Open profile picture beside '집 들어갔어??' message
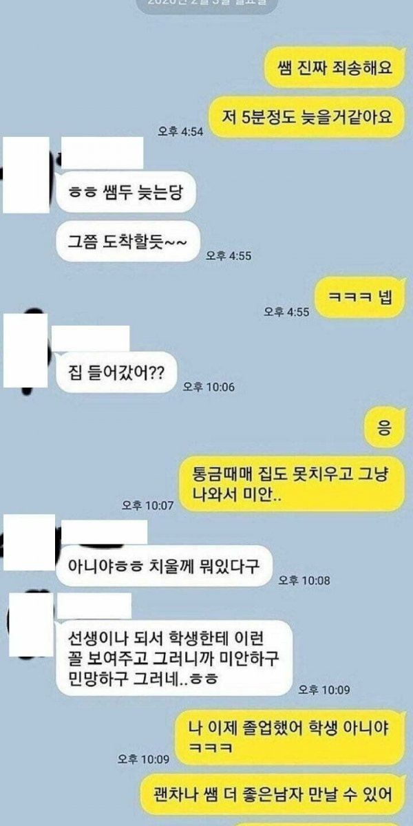Viewport: 413px width, 826px height. 24,350
